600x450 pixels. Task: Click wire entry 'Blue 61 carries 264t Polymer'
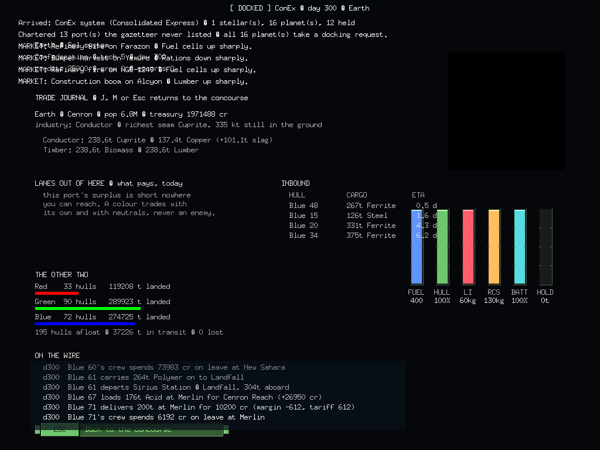[x=144, y=377]
